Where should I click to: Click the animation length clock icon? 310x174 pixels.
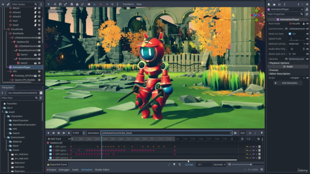[x=242, y=139]
